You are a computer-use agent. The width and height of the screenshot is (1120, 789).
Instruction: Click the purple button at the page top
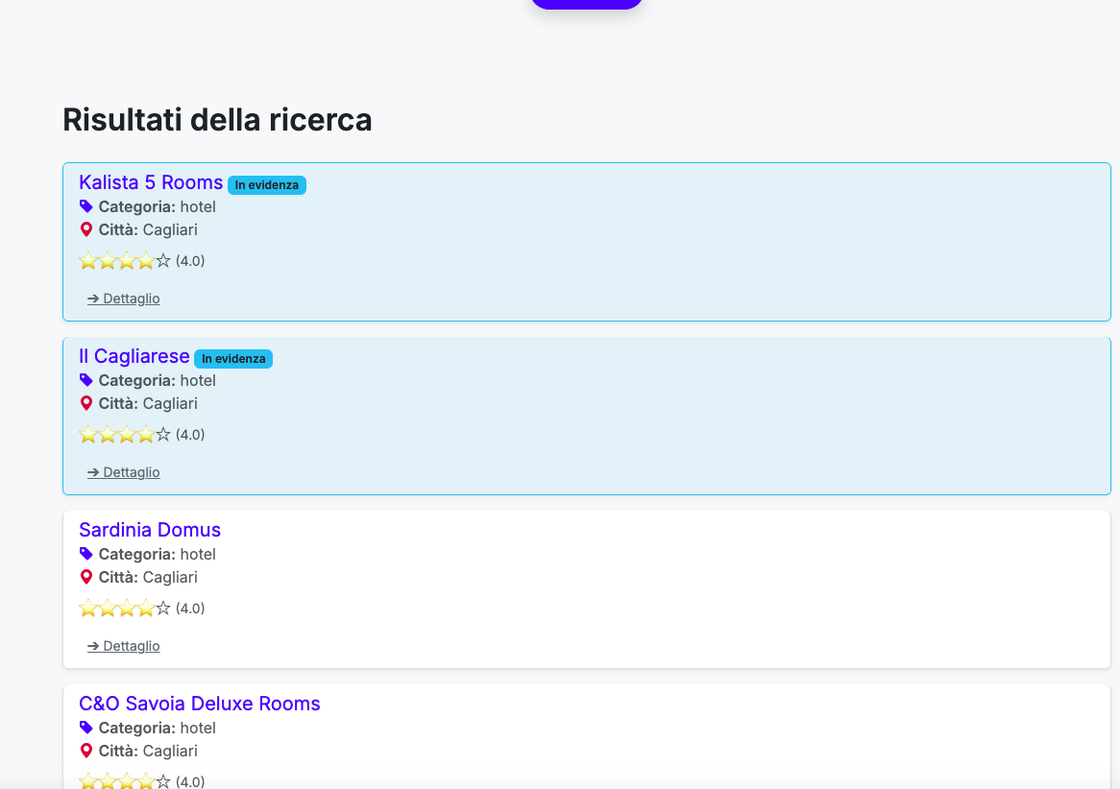coord(587,3)
